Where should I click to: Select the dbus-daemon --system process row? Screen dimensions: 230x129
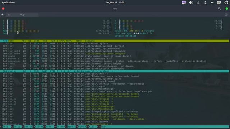tap(115, 61)
